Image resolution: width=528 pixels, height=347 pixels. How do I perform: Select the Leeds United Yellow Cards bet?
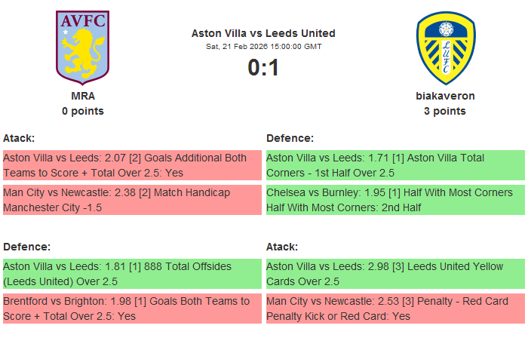click(x=394, y=274)
